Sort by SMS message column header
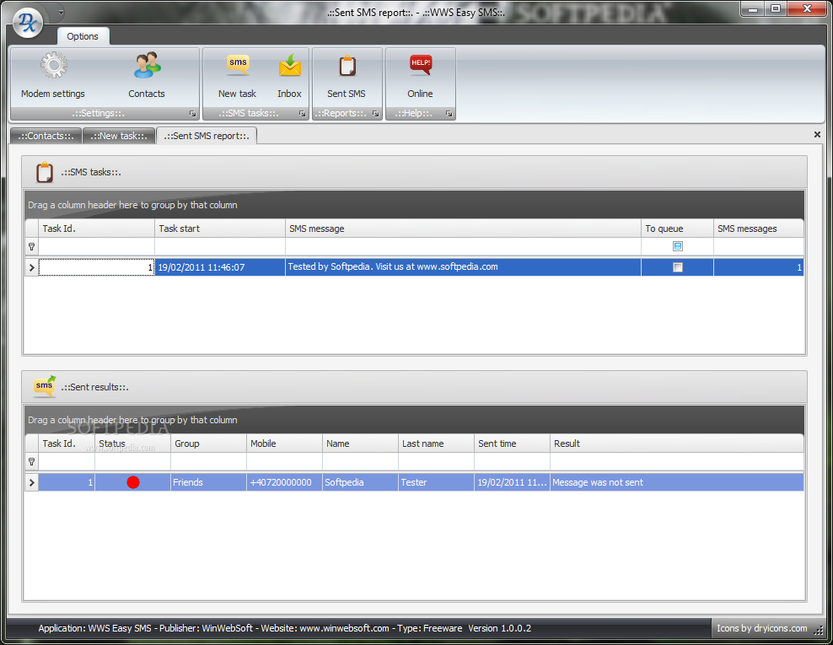The width and height of the screenshot is (833, 645). click(463, 228)
